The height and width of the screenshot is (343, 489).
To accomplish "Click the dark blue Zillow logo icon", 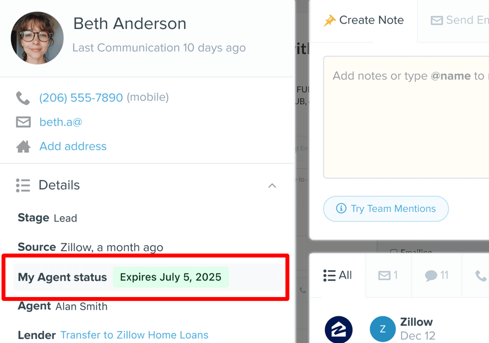I will click(x=339, y=329).
